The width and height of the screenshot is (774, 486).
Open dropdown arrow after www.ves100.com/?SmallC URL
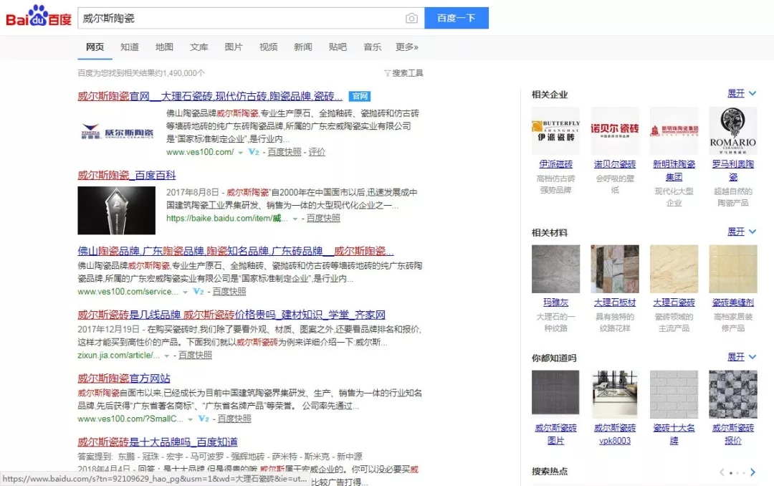click(190, 419)
